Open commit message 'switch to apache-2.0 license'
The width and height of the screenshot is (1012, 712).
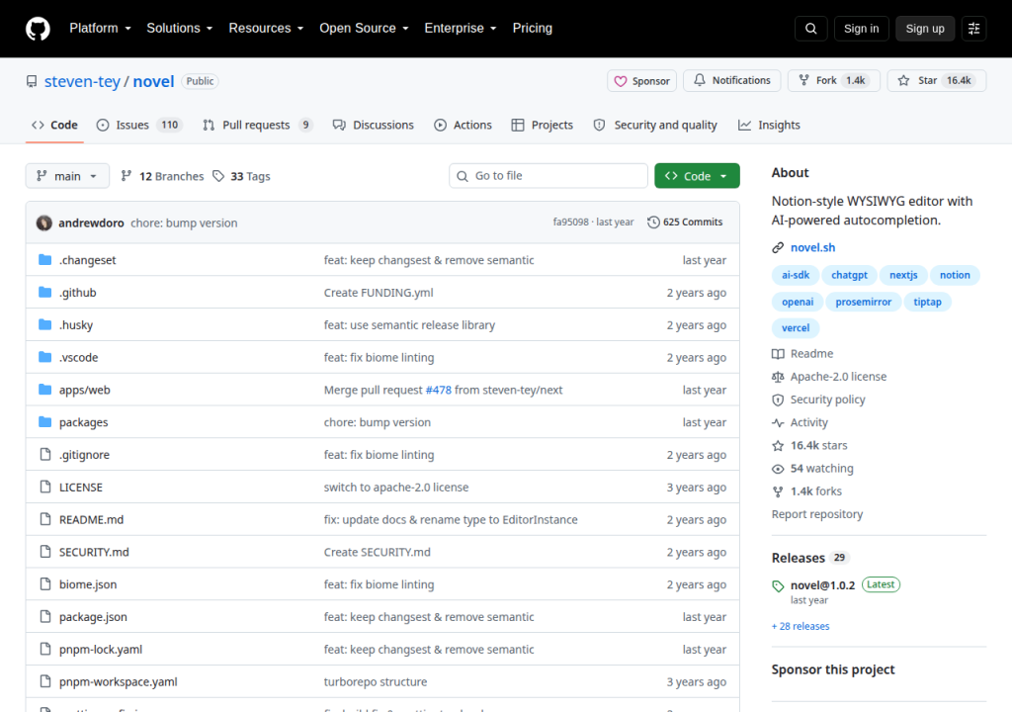(x=396, y=488)
